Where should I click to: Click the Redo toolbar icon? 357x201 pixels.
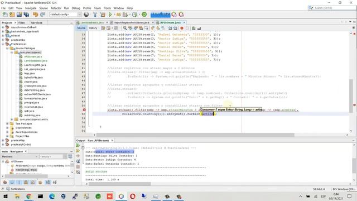point(42,15)
